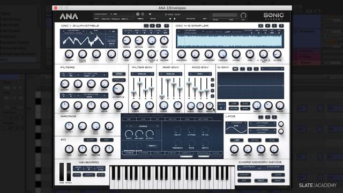
Task: Open the G-ENV preset dropdown
Action: pos(272,69)
